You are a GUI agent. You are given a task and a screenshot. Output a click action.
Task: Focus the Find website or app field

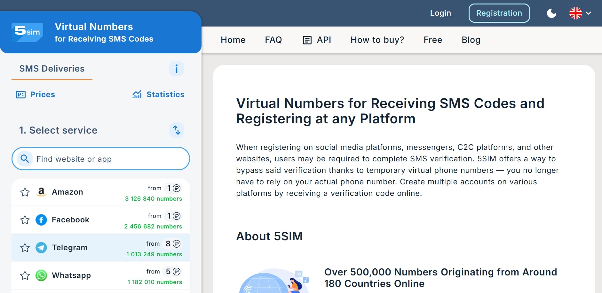(101, 159)
